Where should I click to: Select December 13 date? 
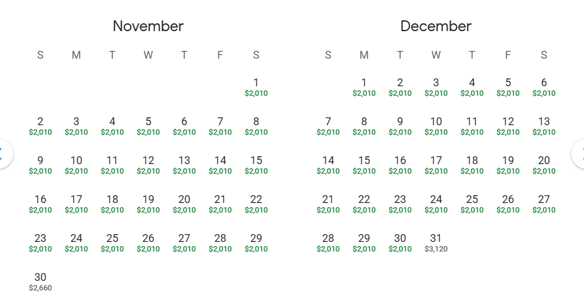click(544, 126)
